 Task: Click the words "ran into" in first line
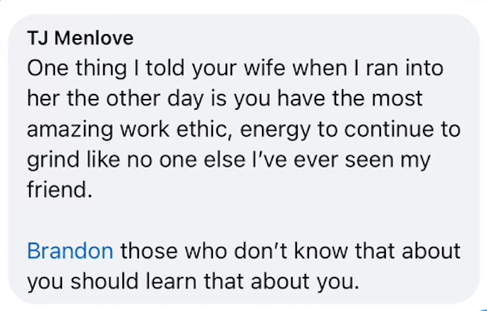[404, 68]
